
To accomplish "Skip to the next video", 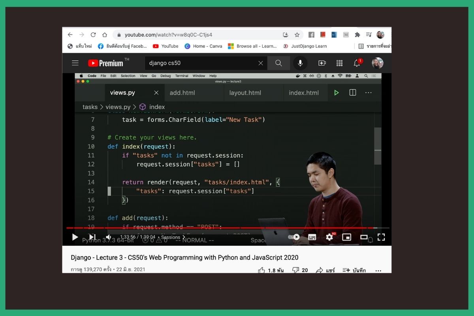I will pos(92,237).
